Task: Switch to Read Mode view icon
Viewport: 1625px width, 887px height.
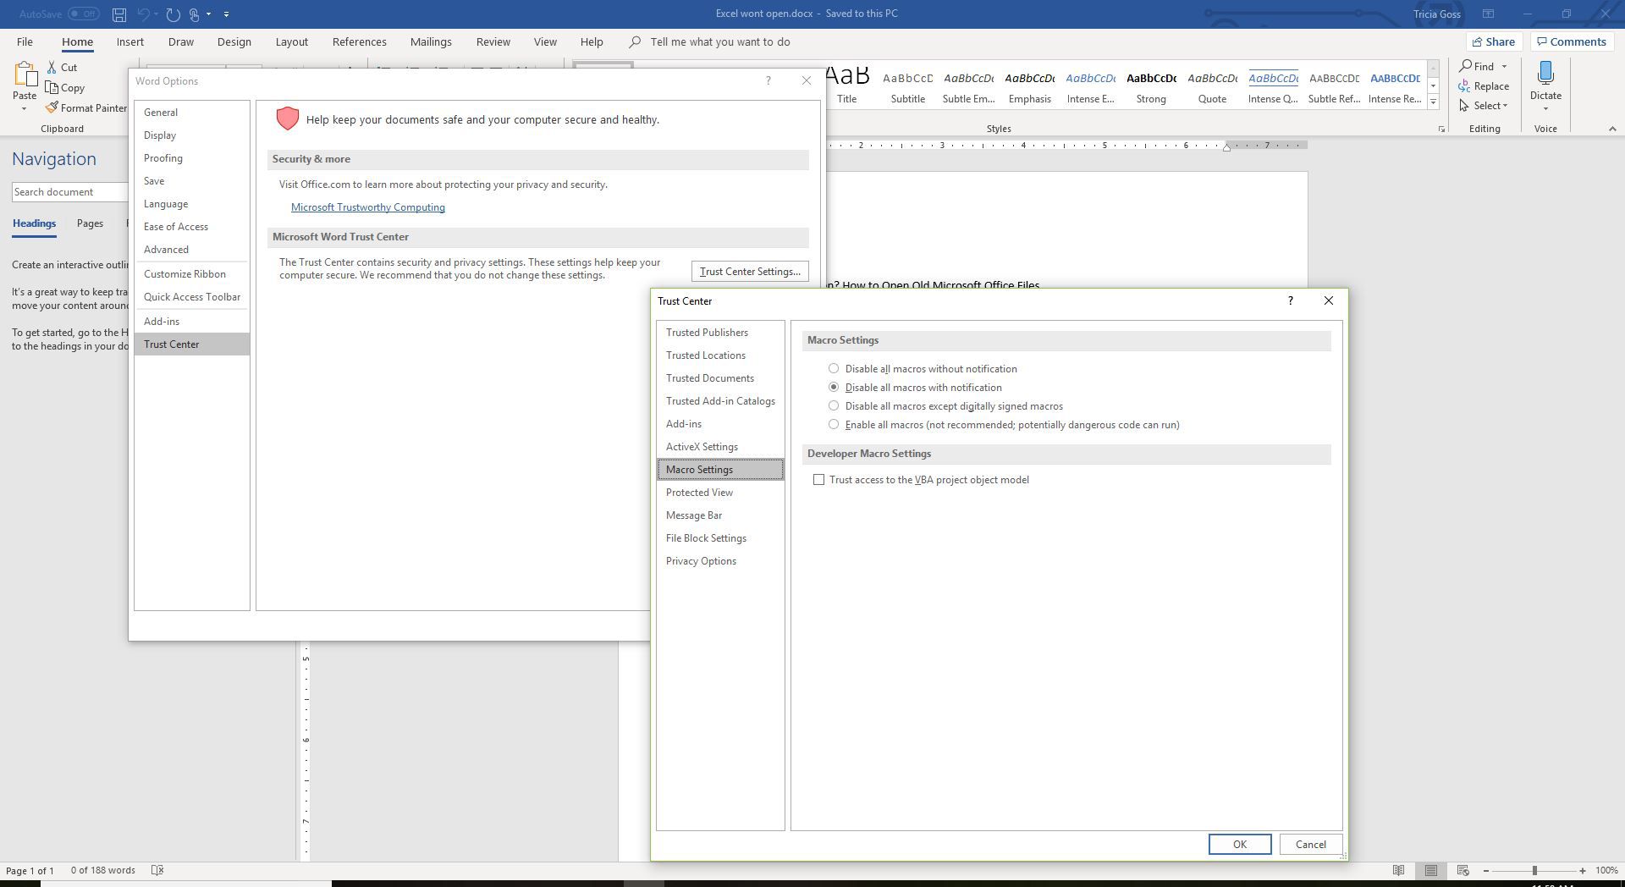Action: [x=1399, y=870]
